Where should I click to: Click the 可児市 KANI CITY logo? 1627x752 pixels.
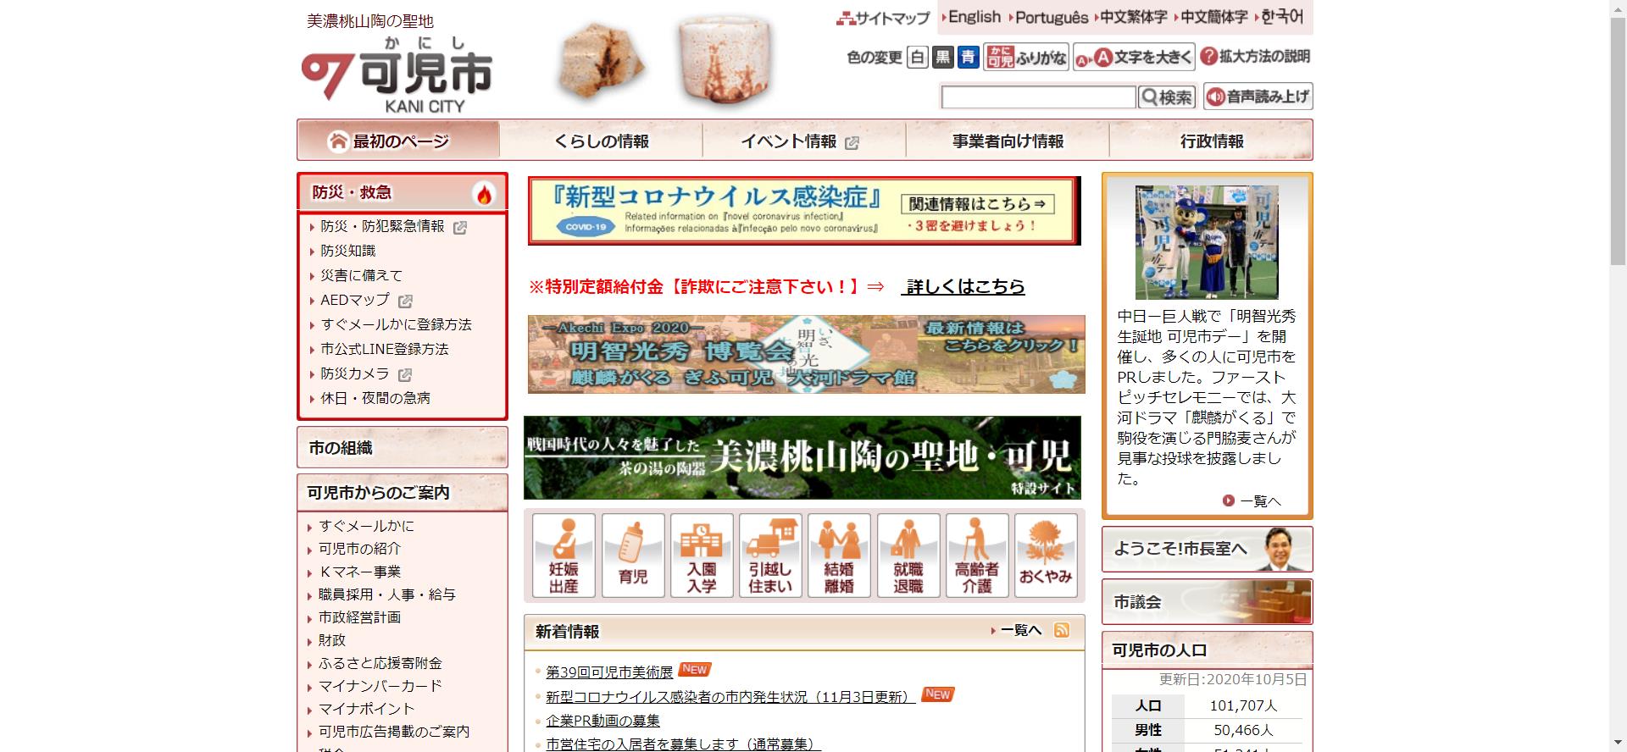tap(397, 75)
